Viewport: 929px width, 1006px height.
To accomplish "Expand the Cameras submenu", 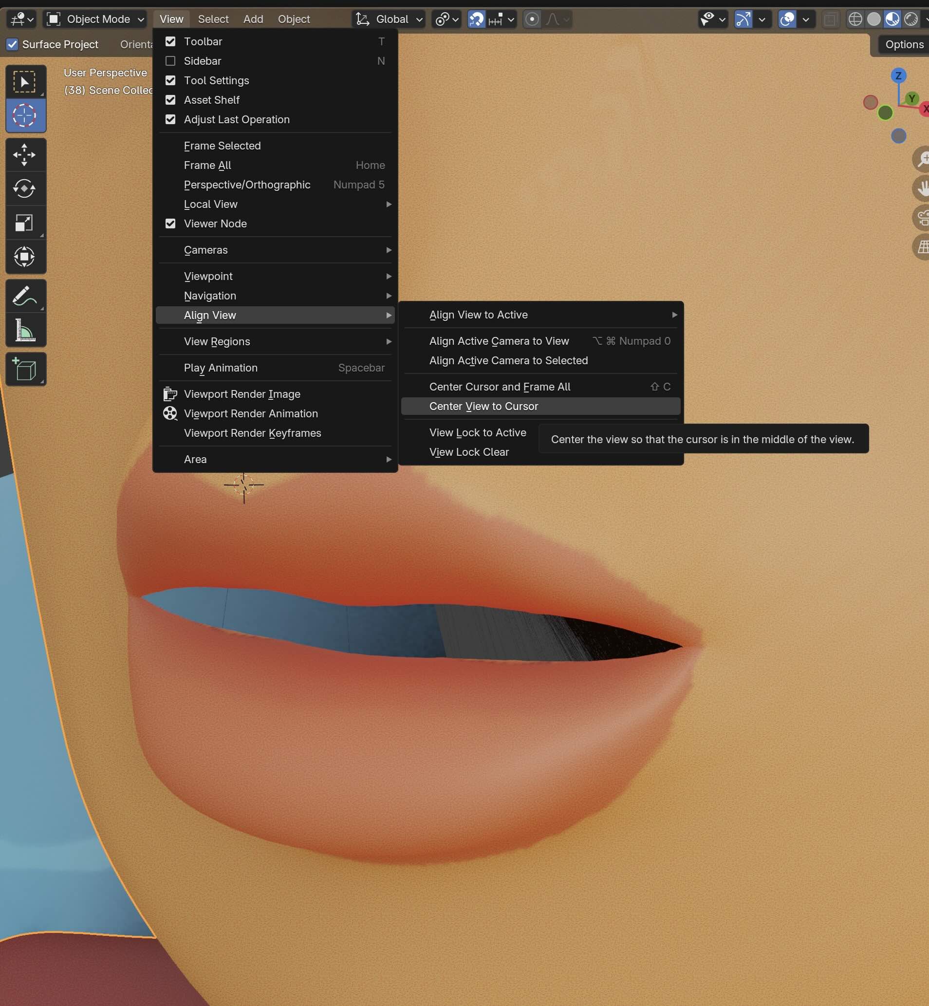I will click(x=275, y=250).
